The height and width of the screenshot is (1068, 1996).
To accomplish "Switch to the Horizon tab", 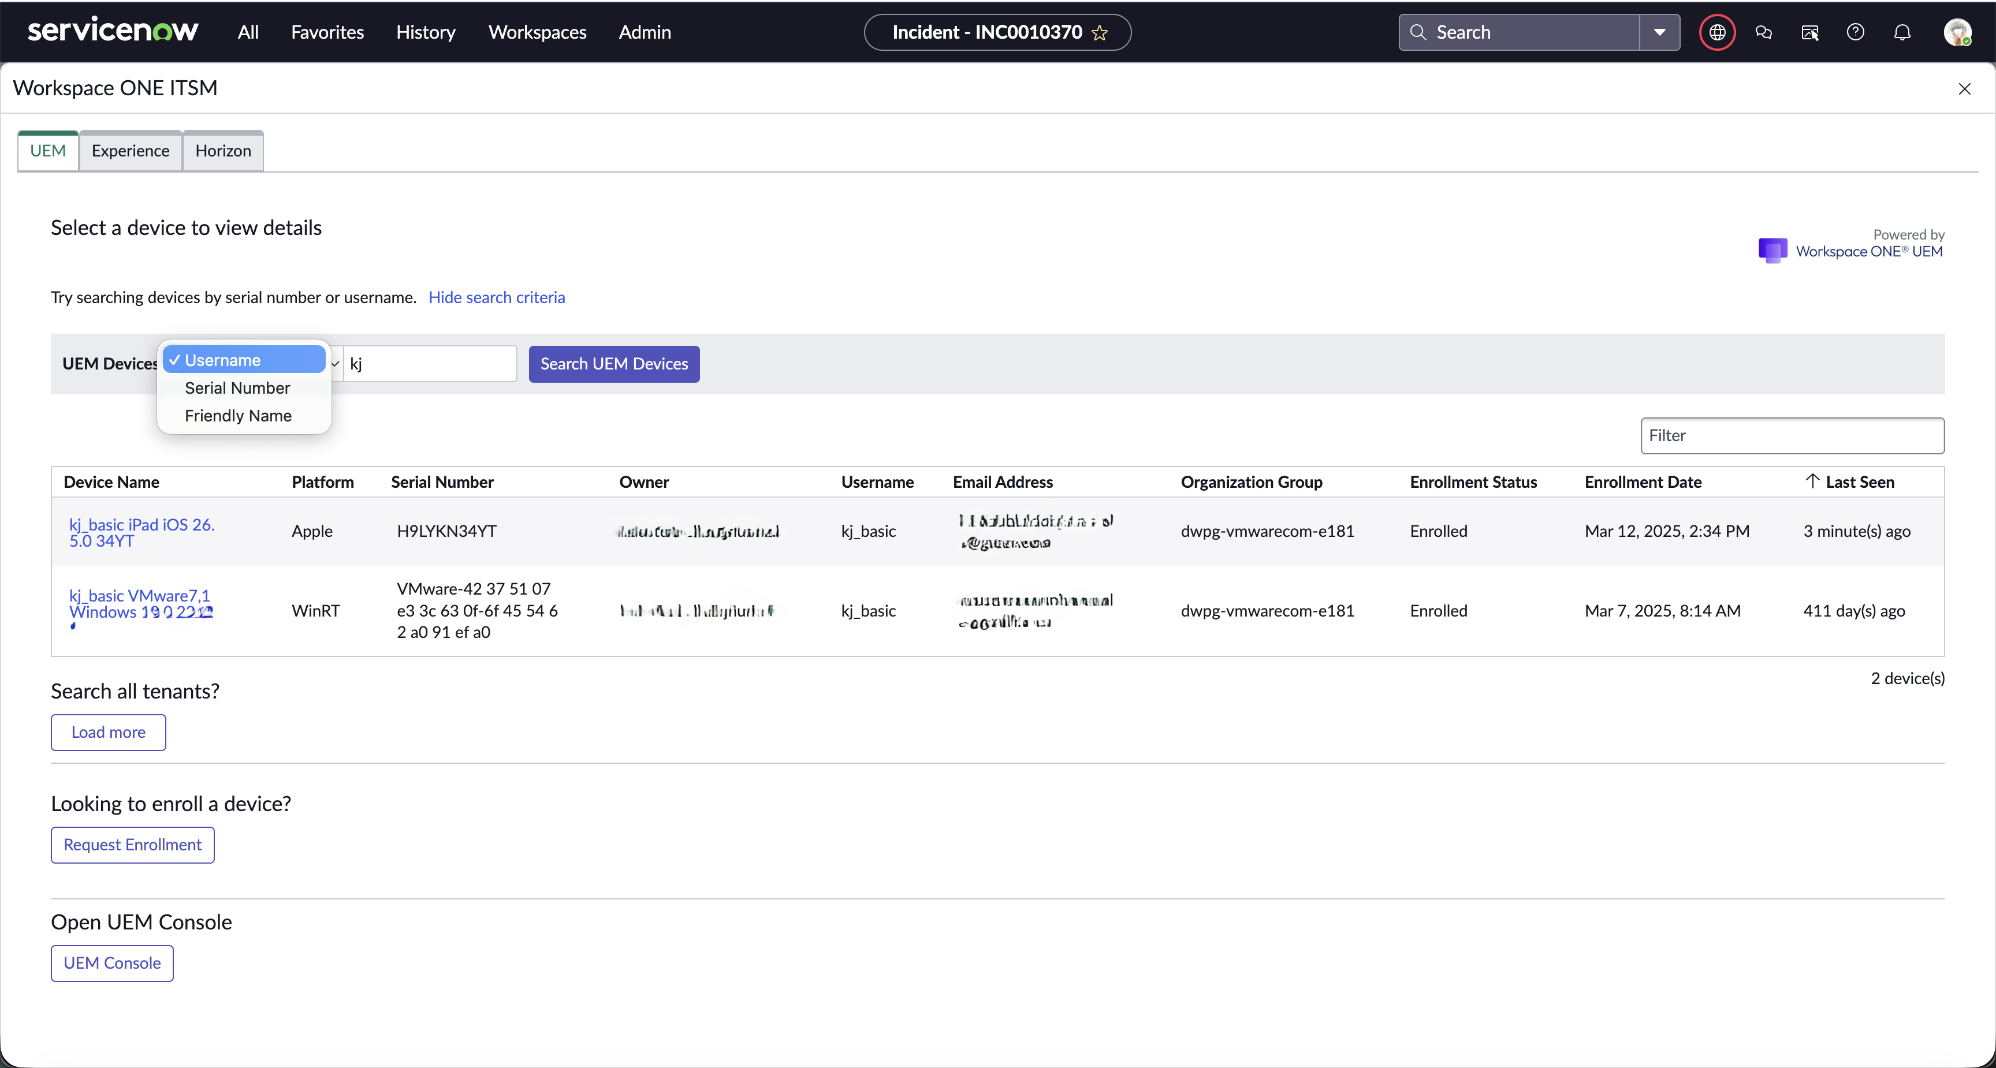I will [223, 150].
